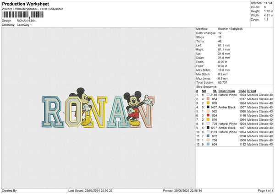The image size is (275, 194).
Task: Click the Description column header
Action: pos(226,91)
